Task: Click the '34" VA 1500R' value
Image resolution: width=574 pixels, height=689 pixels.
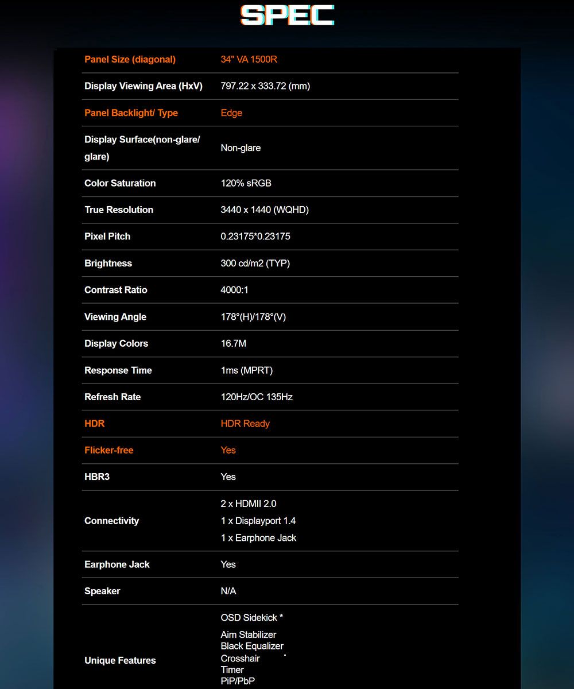Action: 249,60
